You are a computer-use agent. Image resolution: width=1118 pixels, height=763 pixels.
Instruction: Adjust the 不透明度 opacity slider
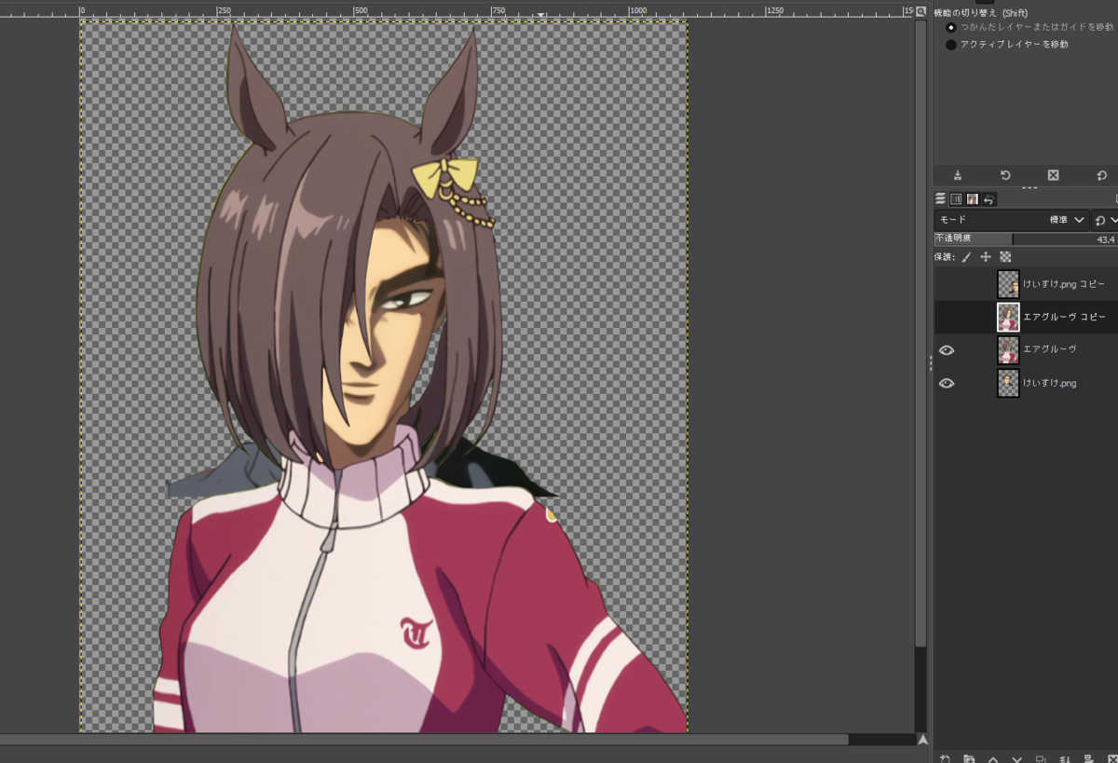[x=1026, y=239]
